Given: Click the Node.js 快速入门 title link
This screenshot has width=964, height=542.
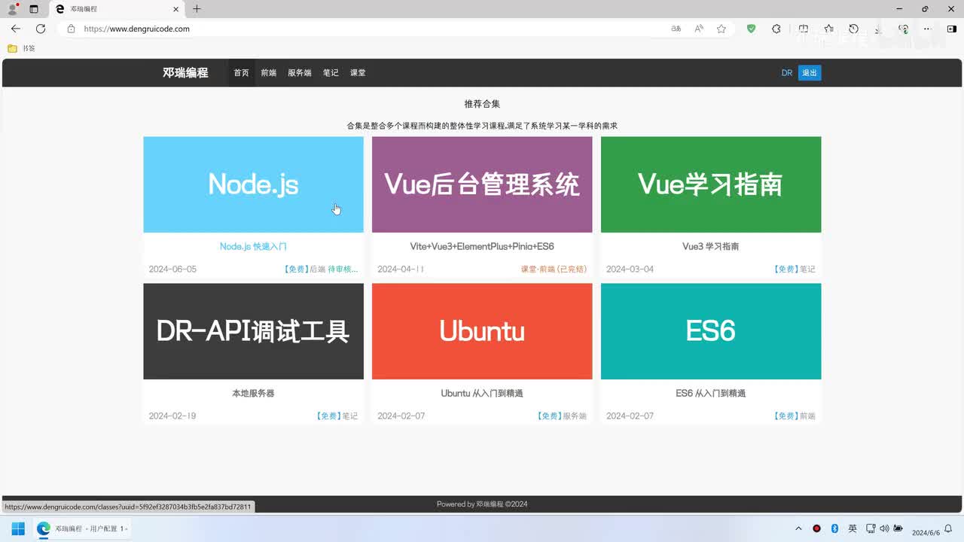Looking at the screenshot, I should pos(253,246).
